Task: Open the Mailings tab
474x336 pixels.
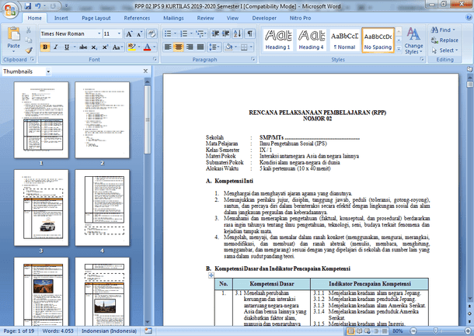Action: click(173, 18)
